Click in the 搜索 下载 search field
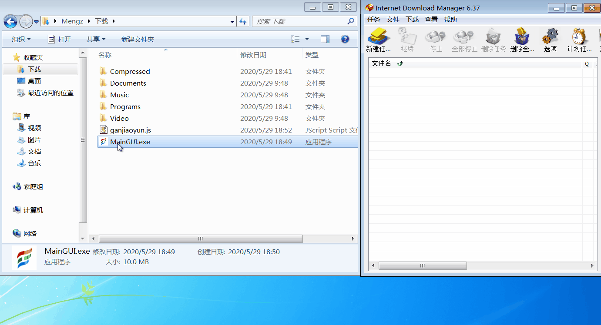The width and height of the screenshot is (601, 325). (300, 21)
